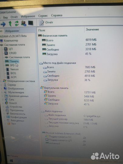Open the Избранное menu

click(28, 16)
